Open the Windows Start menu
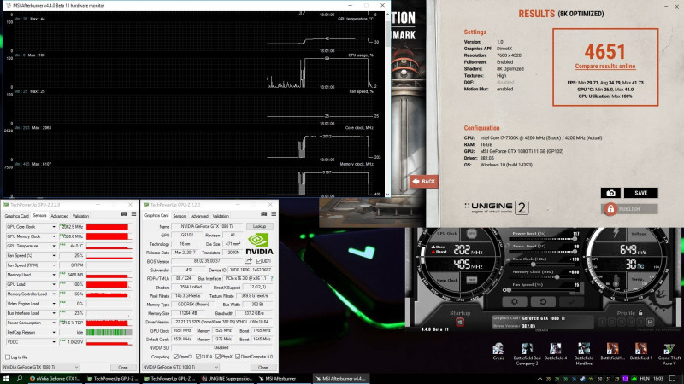 pyautogui.click(x=6, y=378)
